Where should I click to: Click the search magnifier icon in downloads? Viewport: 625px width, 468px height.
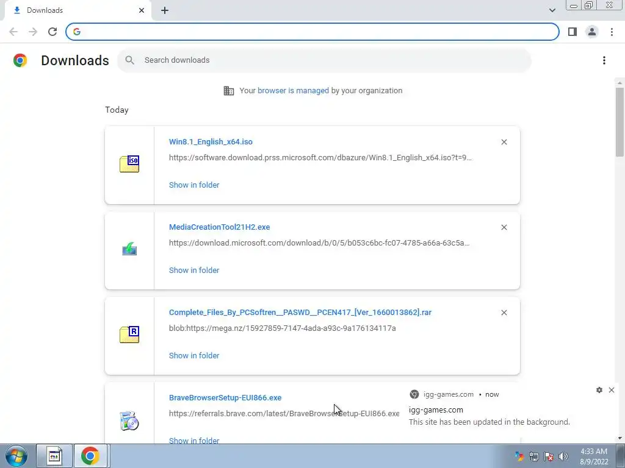click(x=129, y=60)
